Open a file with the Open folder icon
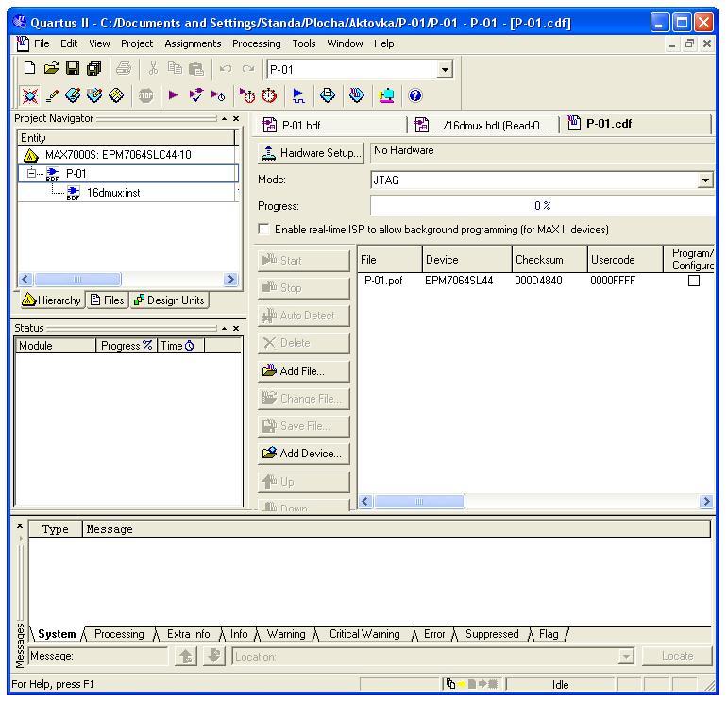This screenshot has width=727, height=704. (x=51, y=69)
